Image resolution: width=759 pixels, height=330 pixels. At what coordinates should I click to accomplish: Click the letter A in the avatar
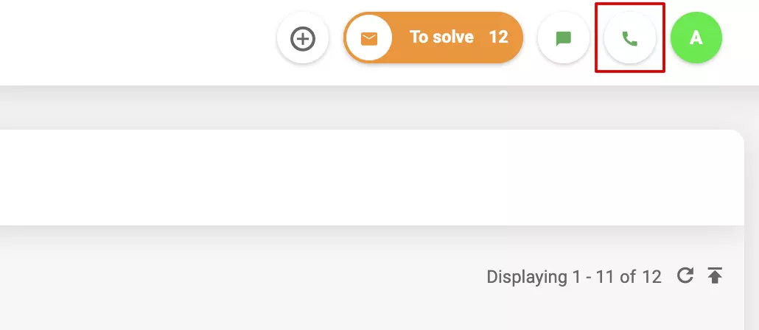696,38
